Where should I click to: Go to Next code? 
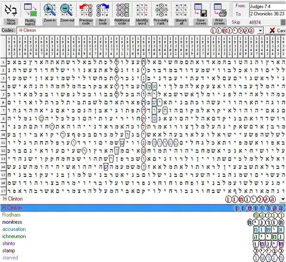102,10
